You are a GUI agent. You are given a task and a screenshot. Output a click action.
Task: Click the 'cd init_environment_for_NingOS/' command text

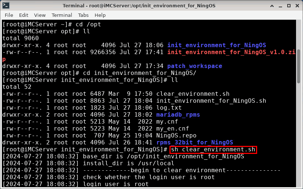[140, 73]
